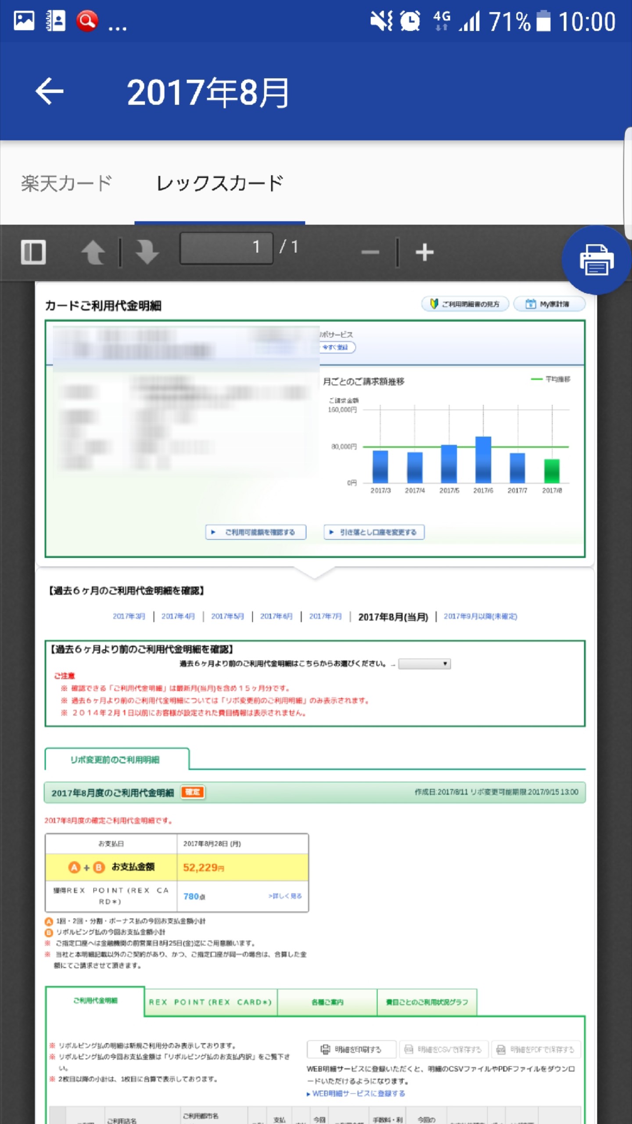The image size is (632, 1124).
Task: Open the 2017年3月 statement link
Action: 129,616
